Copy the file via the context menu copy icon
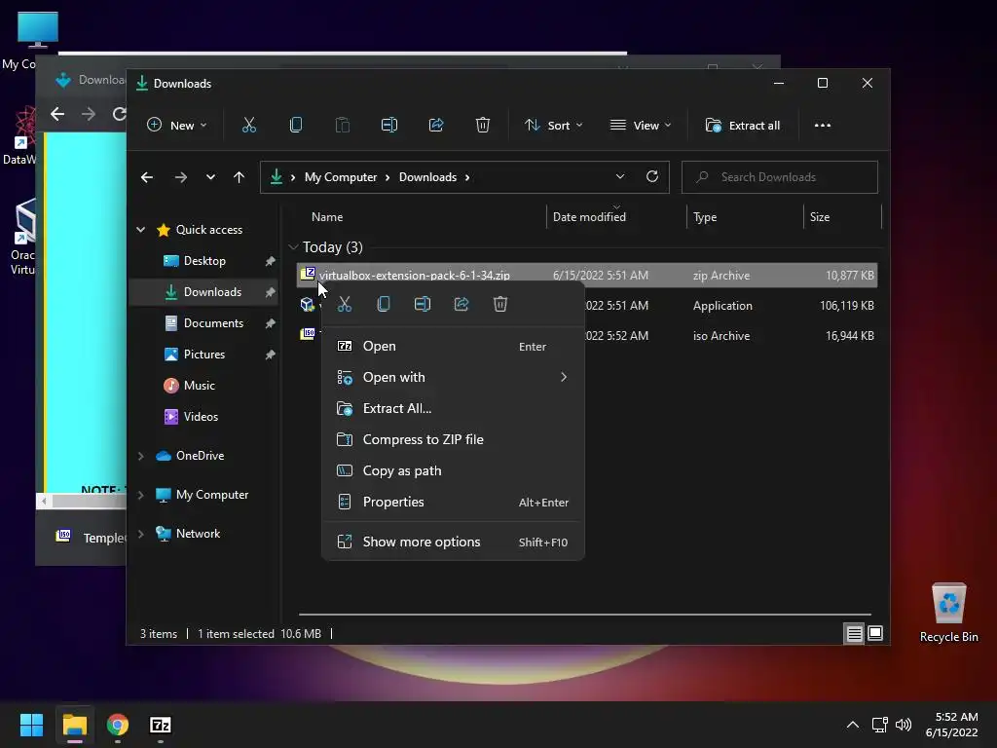 384,304
